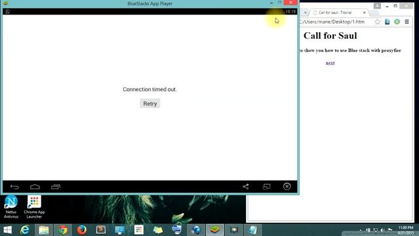Open File Explorer from the taskbar

(44, 230)
